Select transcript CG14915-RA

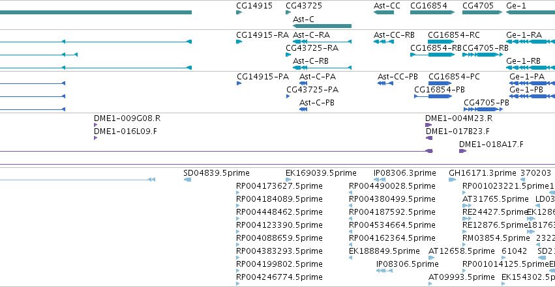point(239,42)
